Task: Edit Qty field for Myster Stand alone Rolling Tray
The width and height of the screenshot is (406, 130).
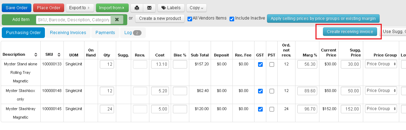Action: point(107,65)
